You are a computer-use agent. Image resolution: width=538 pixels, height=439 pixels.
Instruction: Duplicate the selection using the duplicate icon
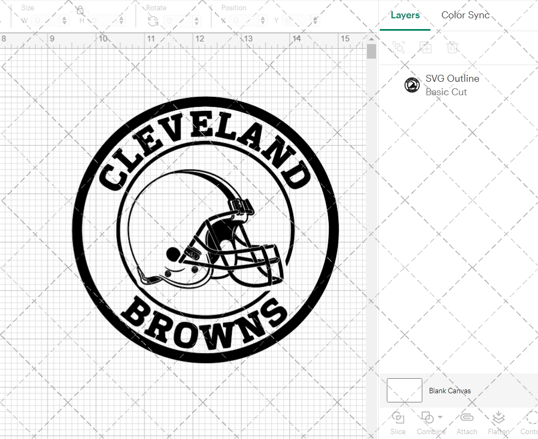pos(426,47)
